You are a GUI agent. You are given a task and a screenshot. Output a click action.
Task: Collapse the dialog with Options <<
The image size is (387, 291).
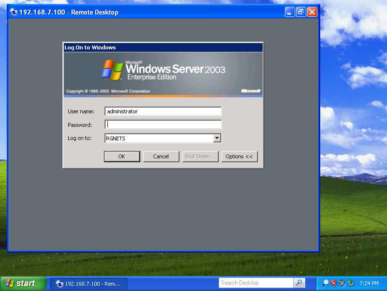(239, 156)
